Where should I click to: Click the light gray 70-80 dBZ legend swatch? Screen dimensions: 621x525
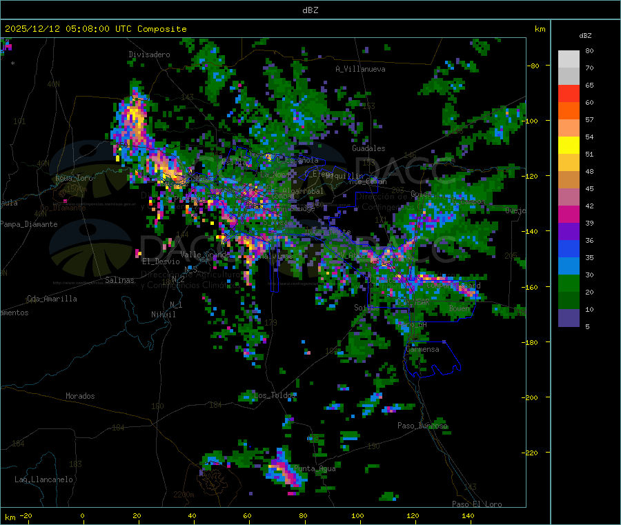click(x=569, y=59)
